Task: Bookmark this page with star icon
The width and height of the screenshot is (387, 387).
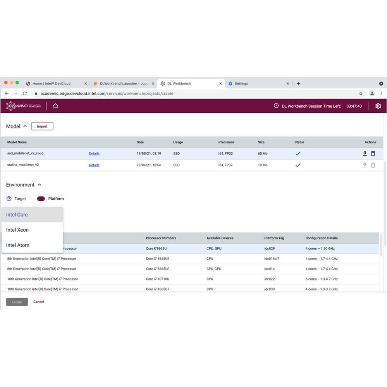Action: click(361, 93)
